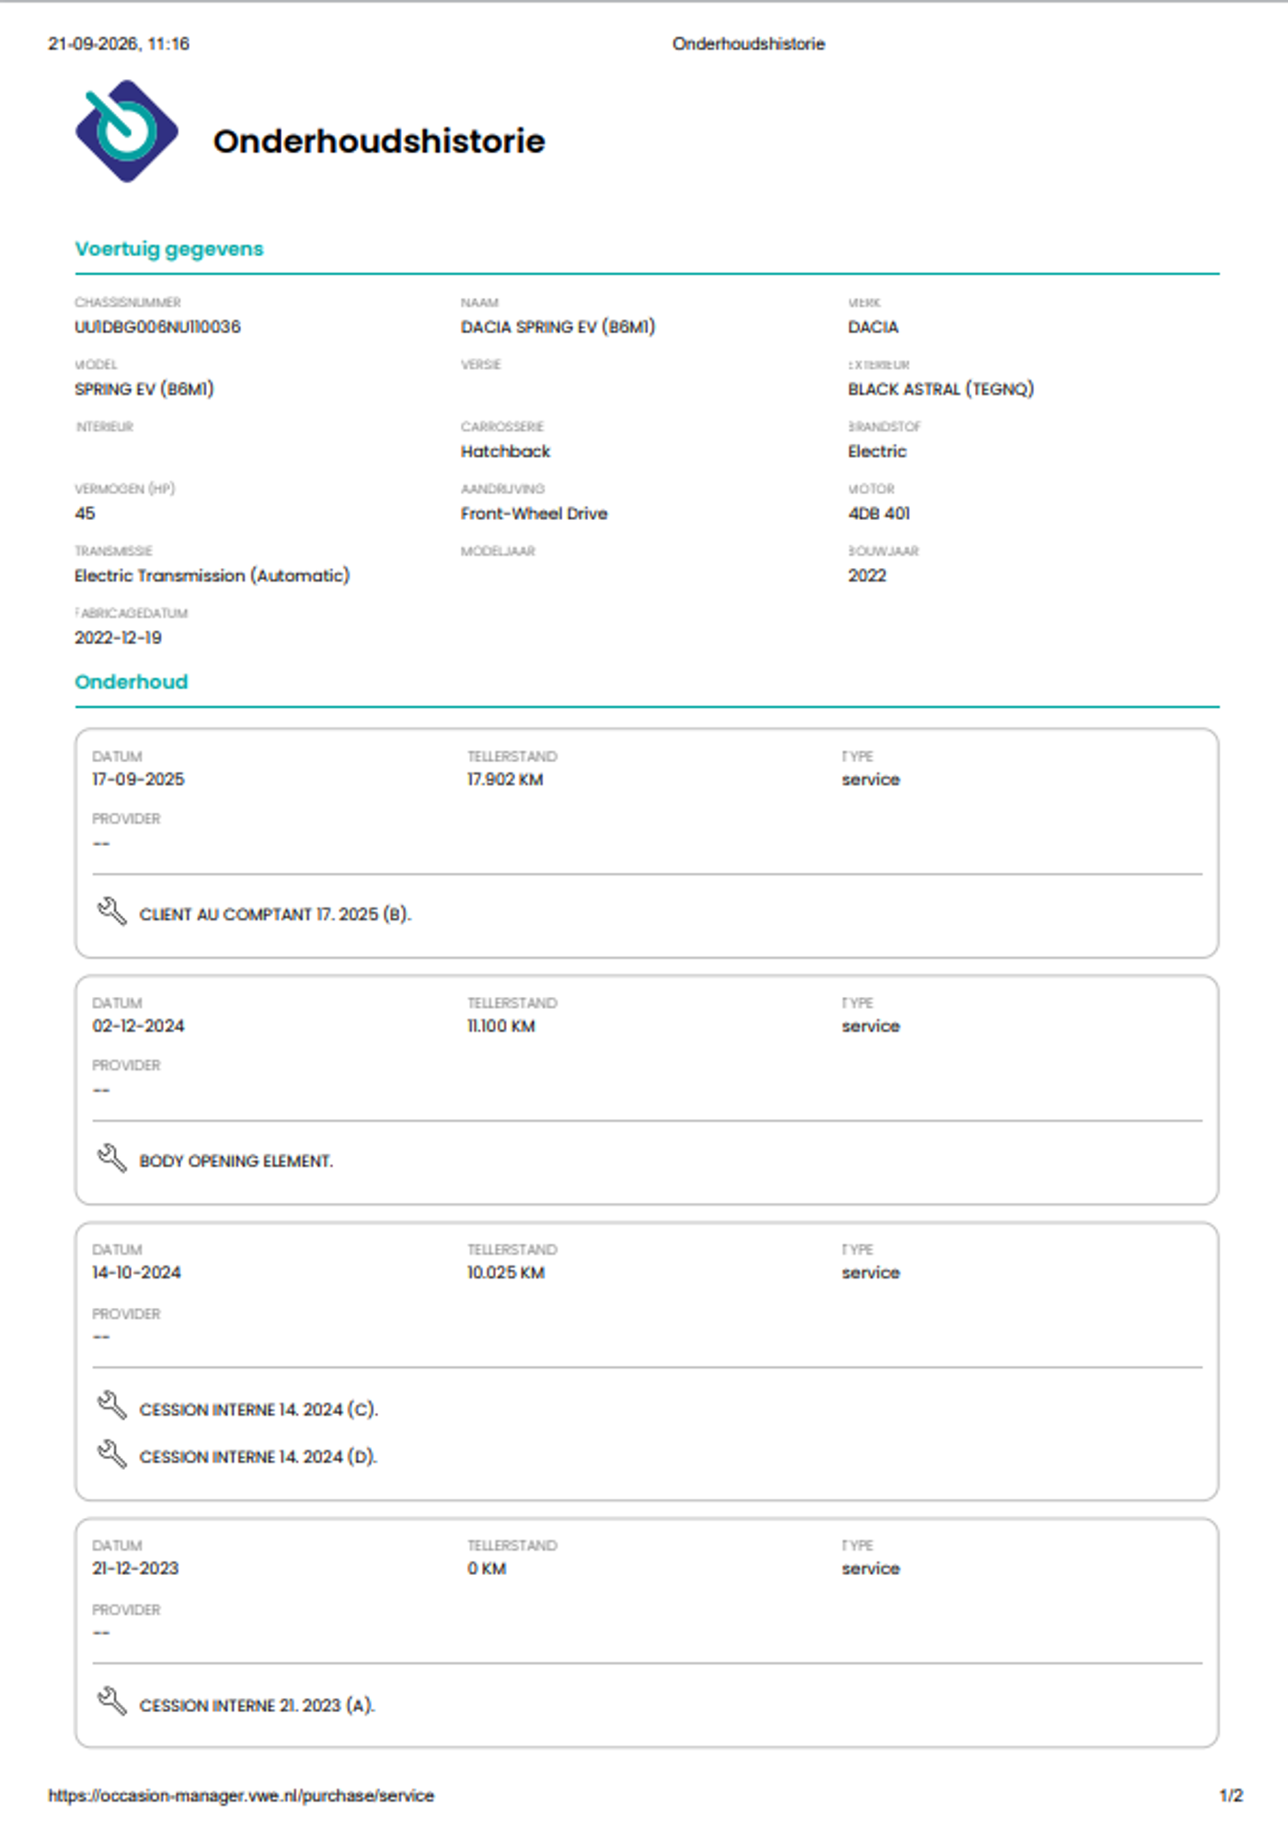The image size is (1288, 1829).
Task: Select the service date 21-12-2023
Action: tap(135, 1569)
